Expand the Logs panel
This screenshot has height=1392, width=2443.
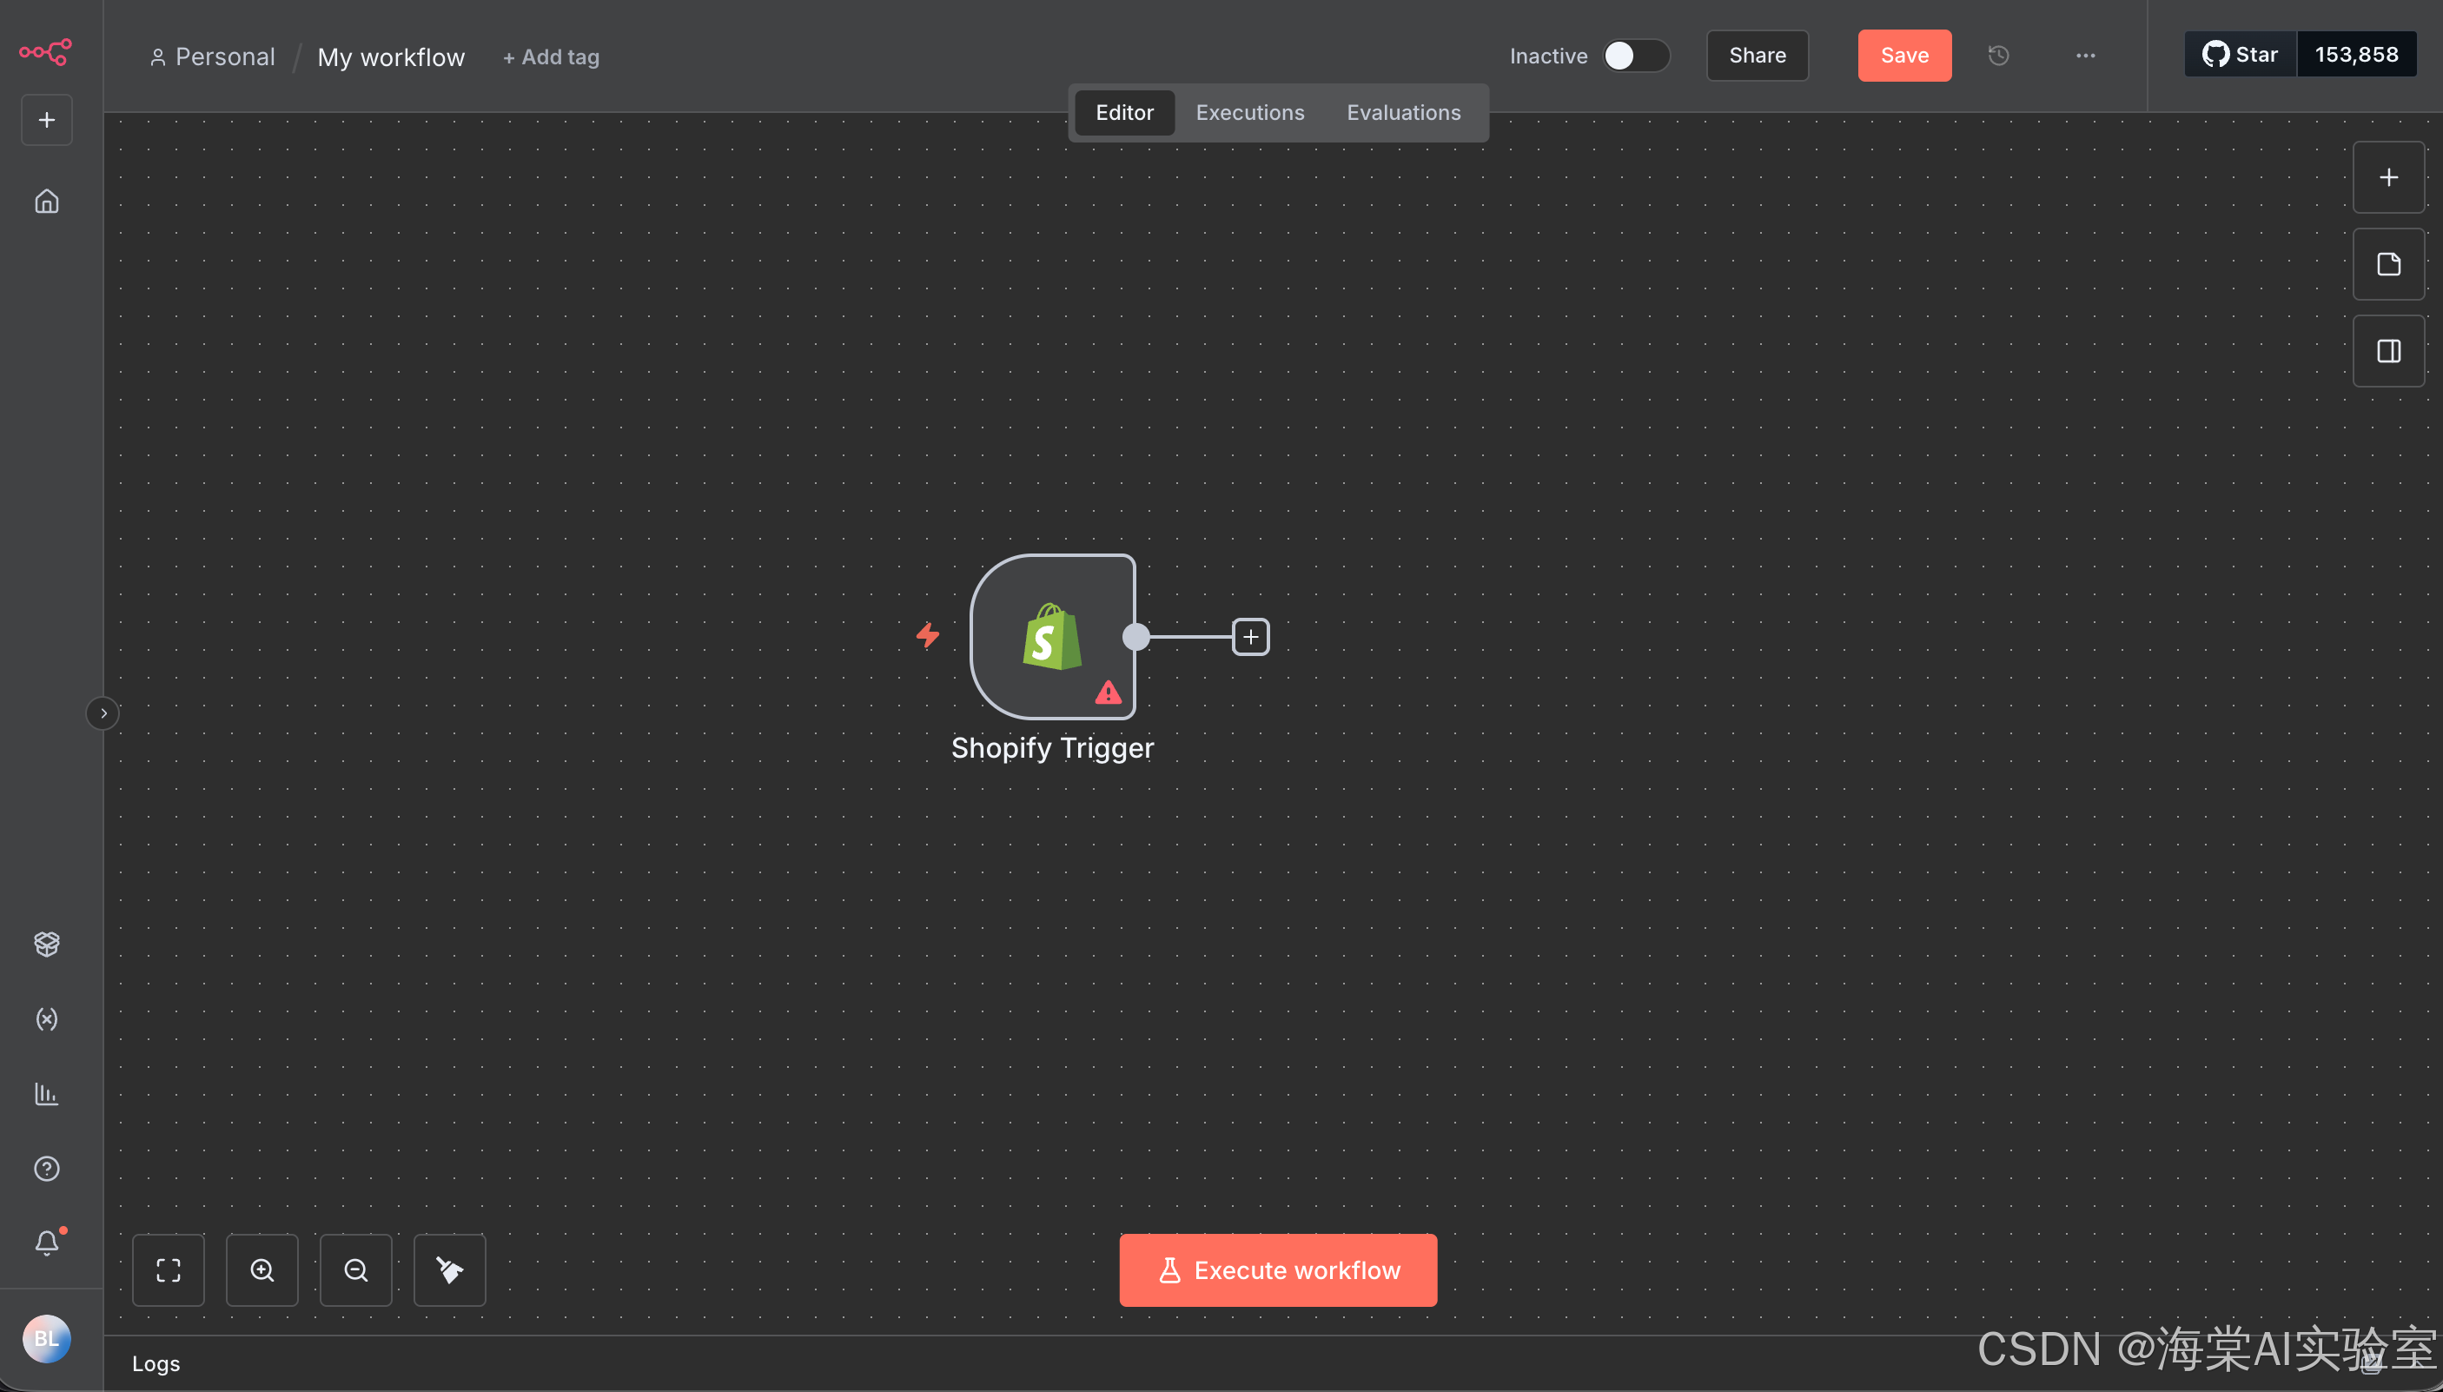pyautogui.click(x=156, y=1363)
